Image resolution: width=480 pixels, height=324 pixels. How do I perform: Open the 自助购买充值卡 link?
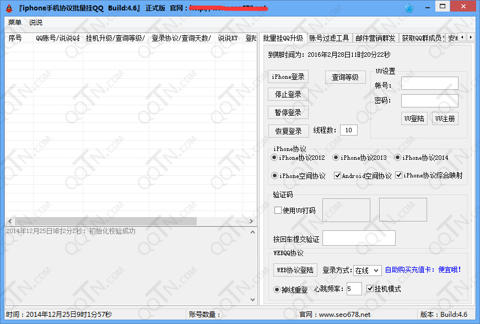click(x=422, y=270)
